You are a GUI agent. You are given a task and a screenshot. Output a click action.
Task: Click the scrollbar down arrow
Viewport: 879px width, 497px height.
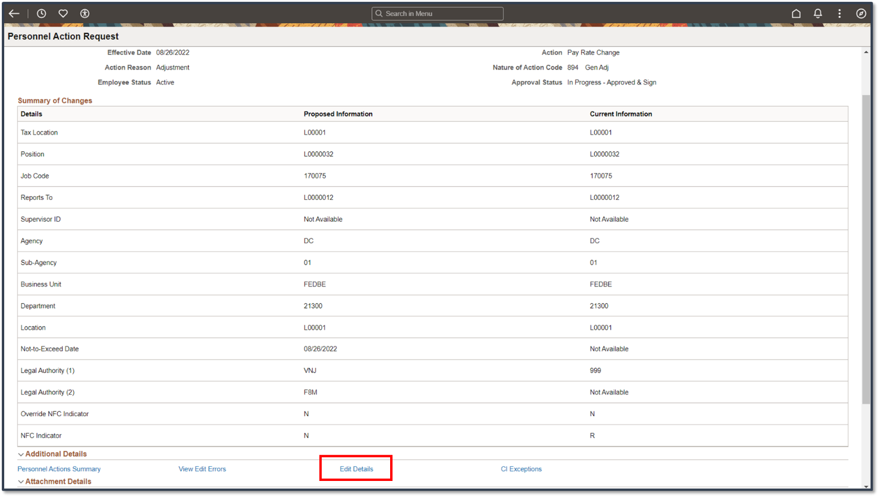pos(866,487)
